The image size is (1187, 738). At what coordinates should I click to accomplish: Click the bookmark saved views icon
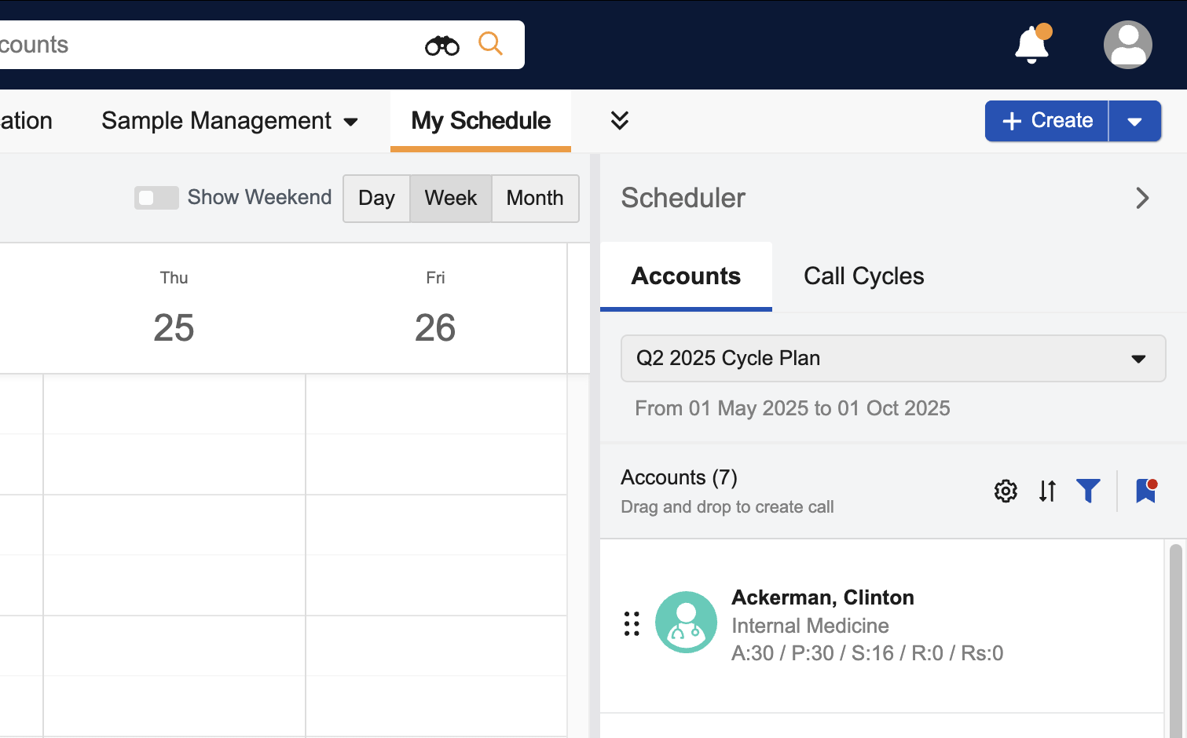[x=1145, y=491]
